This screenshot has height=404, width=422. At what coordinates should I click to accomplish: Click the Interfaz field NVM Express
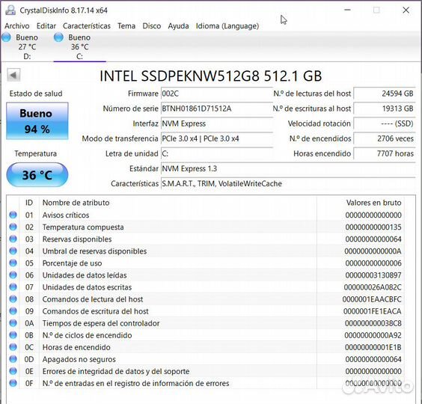click(x=217, y=123)
